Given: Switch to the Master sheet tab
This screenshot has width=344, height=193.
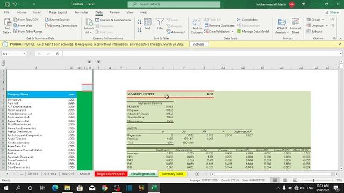Looking at the screenshot, I should click(x=85, y=174).
